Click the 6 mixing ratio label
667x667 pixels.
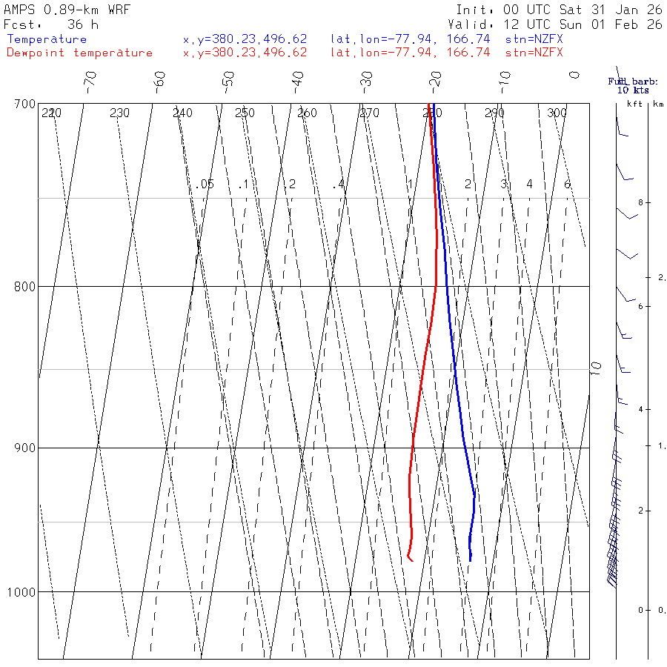pyautogui.click(x=567, y=185)
